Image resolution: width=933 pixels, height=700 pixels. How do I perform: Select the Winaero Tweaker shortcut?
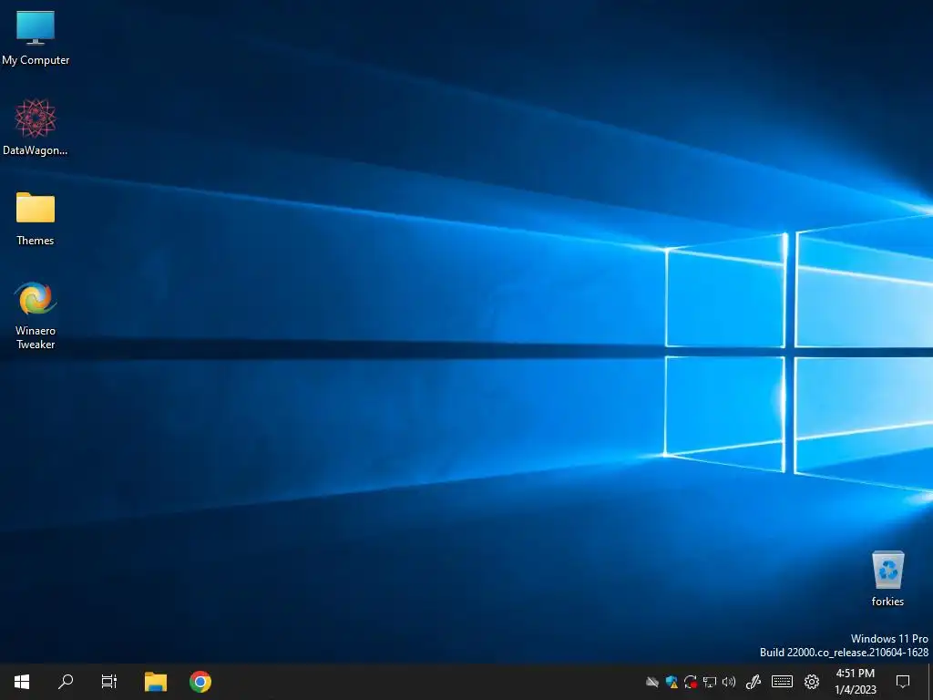[36, 314]
